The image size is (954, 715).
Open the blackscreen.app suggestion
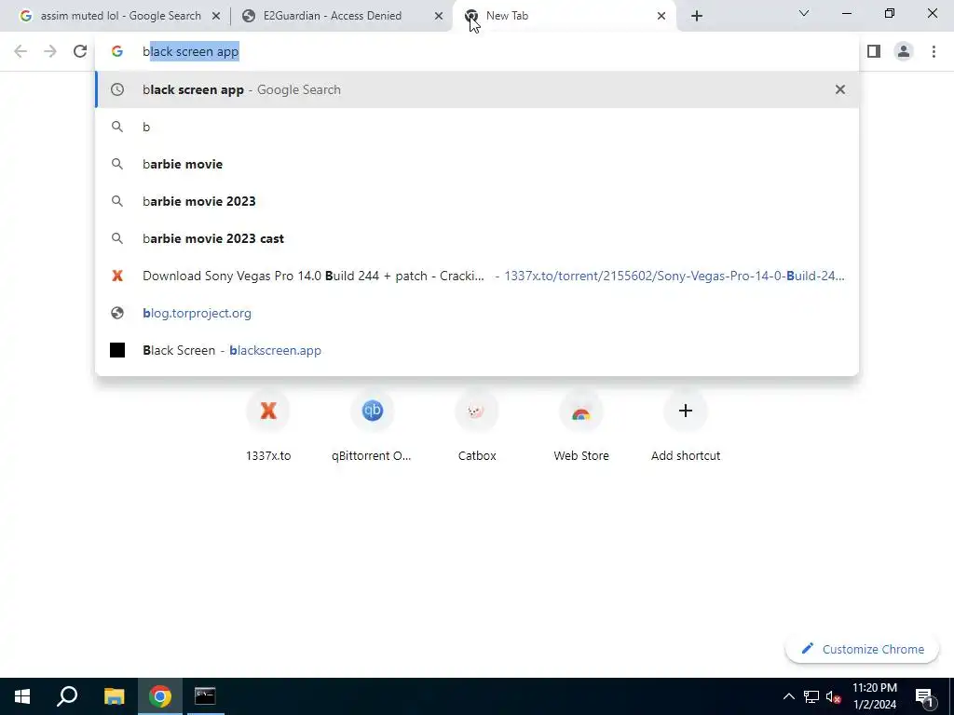point(477,350)
